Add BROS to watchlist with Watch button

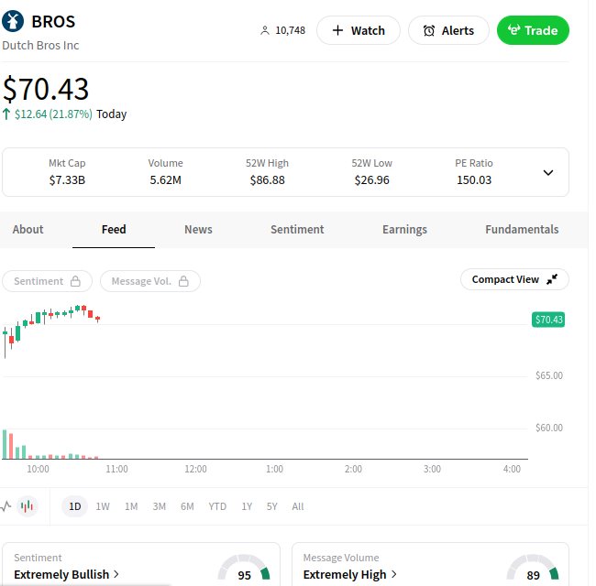point(358,30)
